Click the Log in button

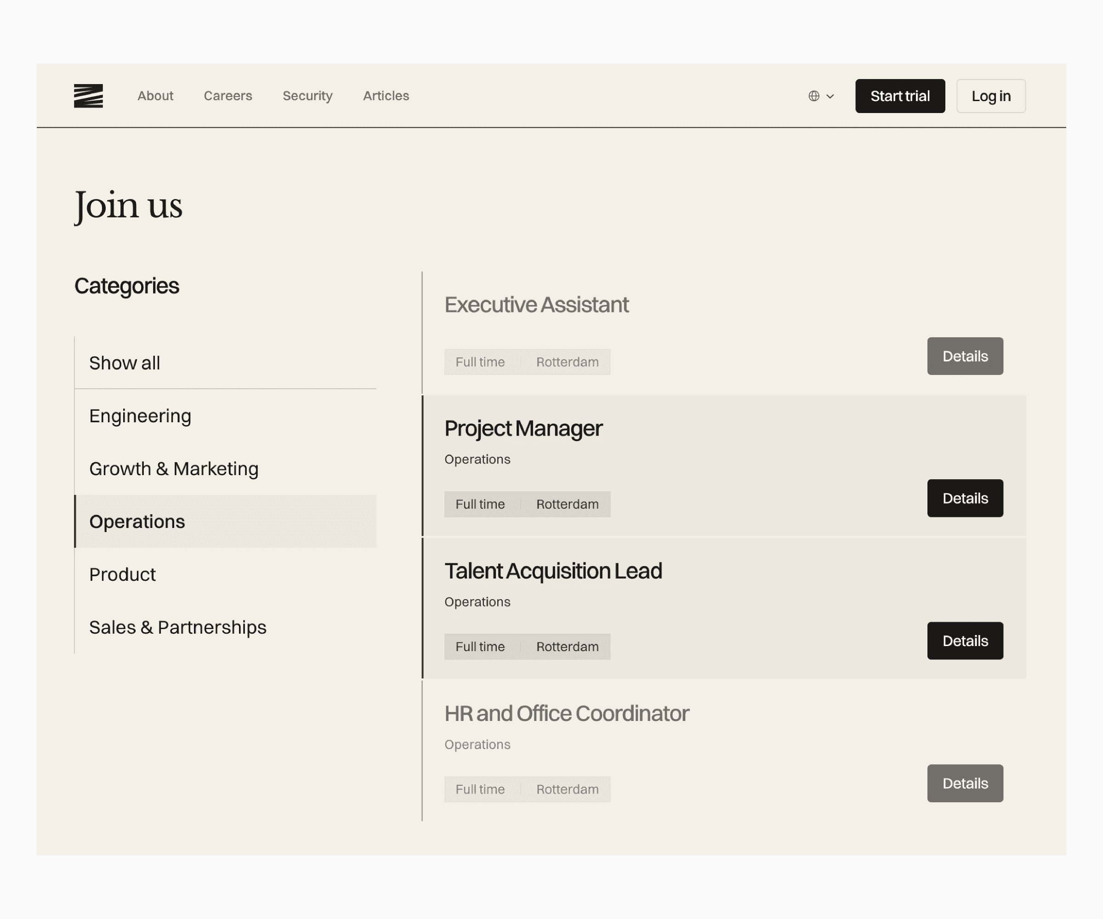pyautogui.click(x=990, y=96)
